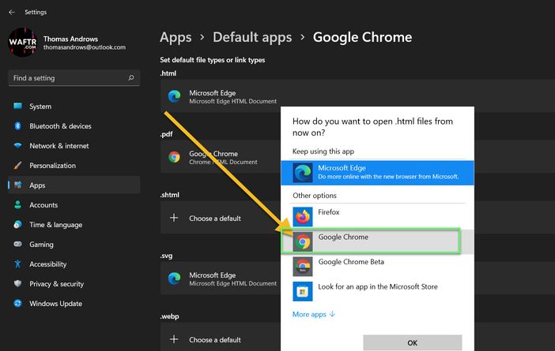Open Bluetooth & devices settings
This screenshot has height=351, width=555.
74,126
